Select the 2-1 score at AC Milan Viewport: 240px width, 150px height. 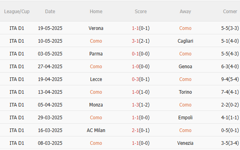[x=135, y=130]
